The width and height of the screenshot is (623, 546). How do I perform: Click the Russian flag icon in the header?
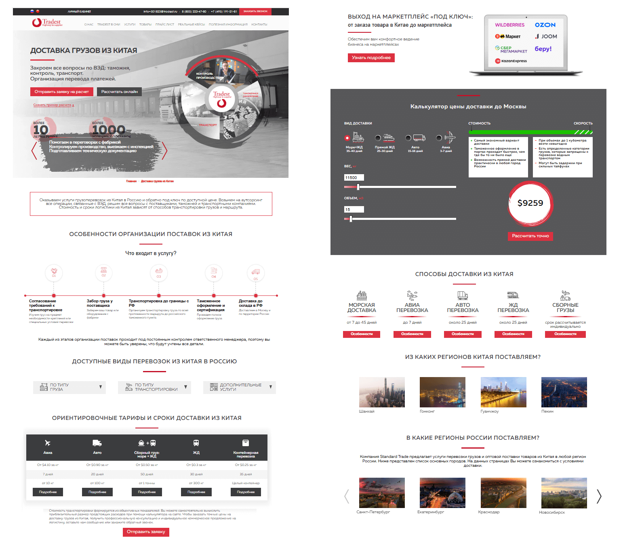(x=32, y=11)
